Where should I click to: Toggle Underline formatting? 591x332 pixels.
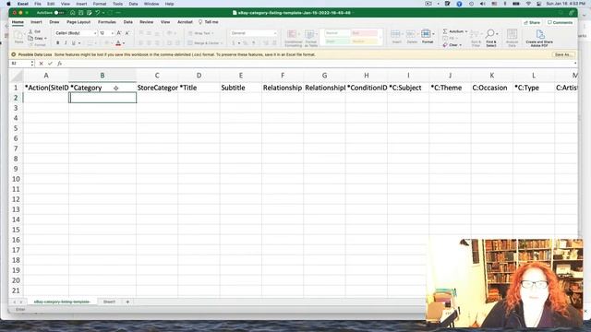pos(74,43)
